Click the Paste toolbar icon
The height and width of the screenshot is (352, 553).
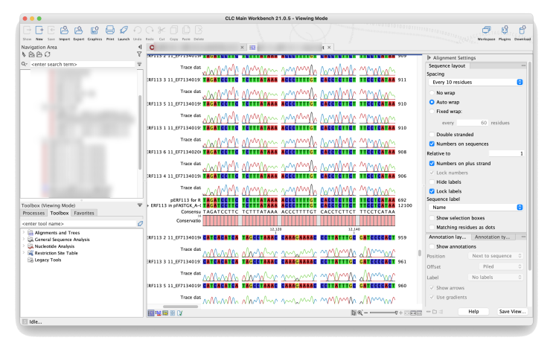point(186,31)
